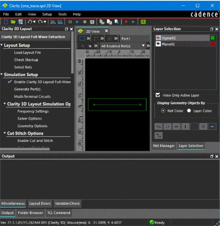
Task: Collapse the Cut-Stitch Options section
Action: point(5,133)
